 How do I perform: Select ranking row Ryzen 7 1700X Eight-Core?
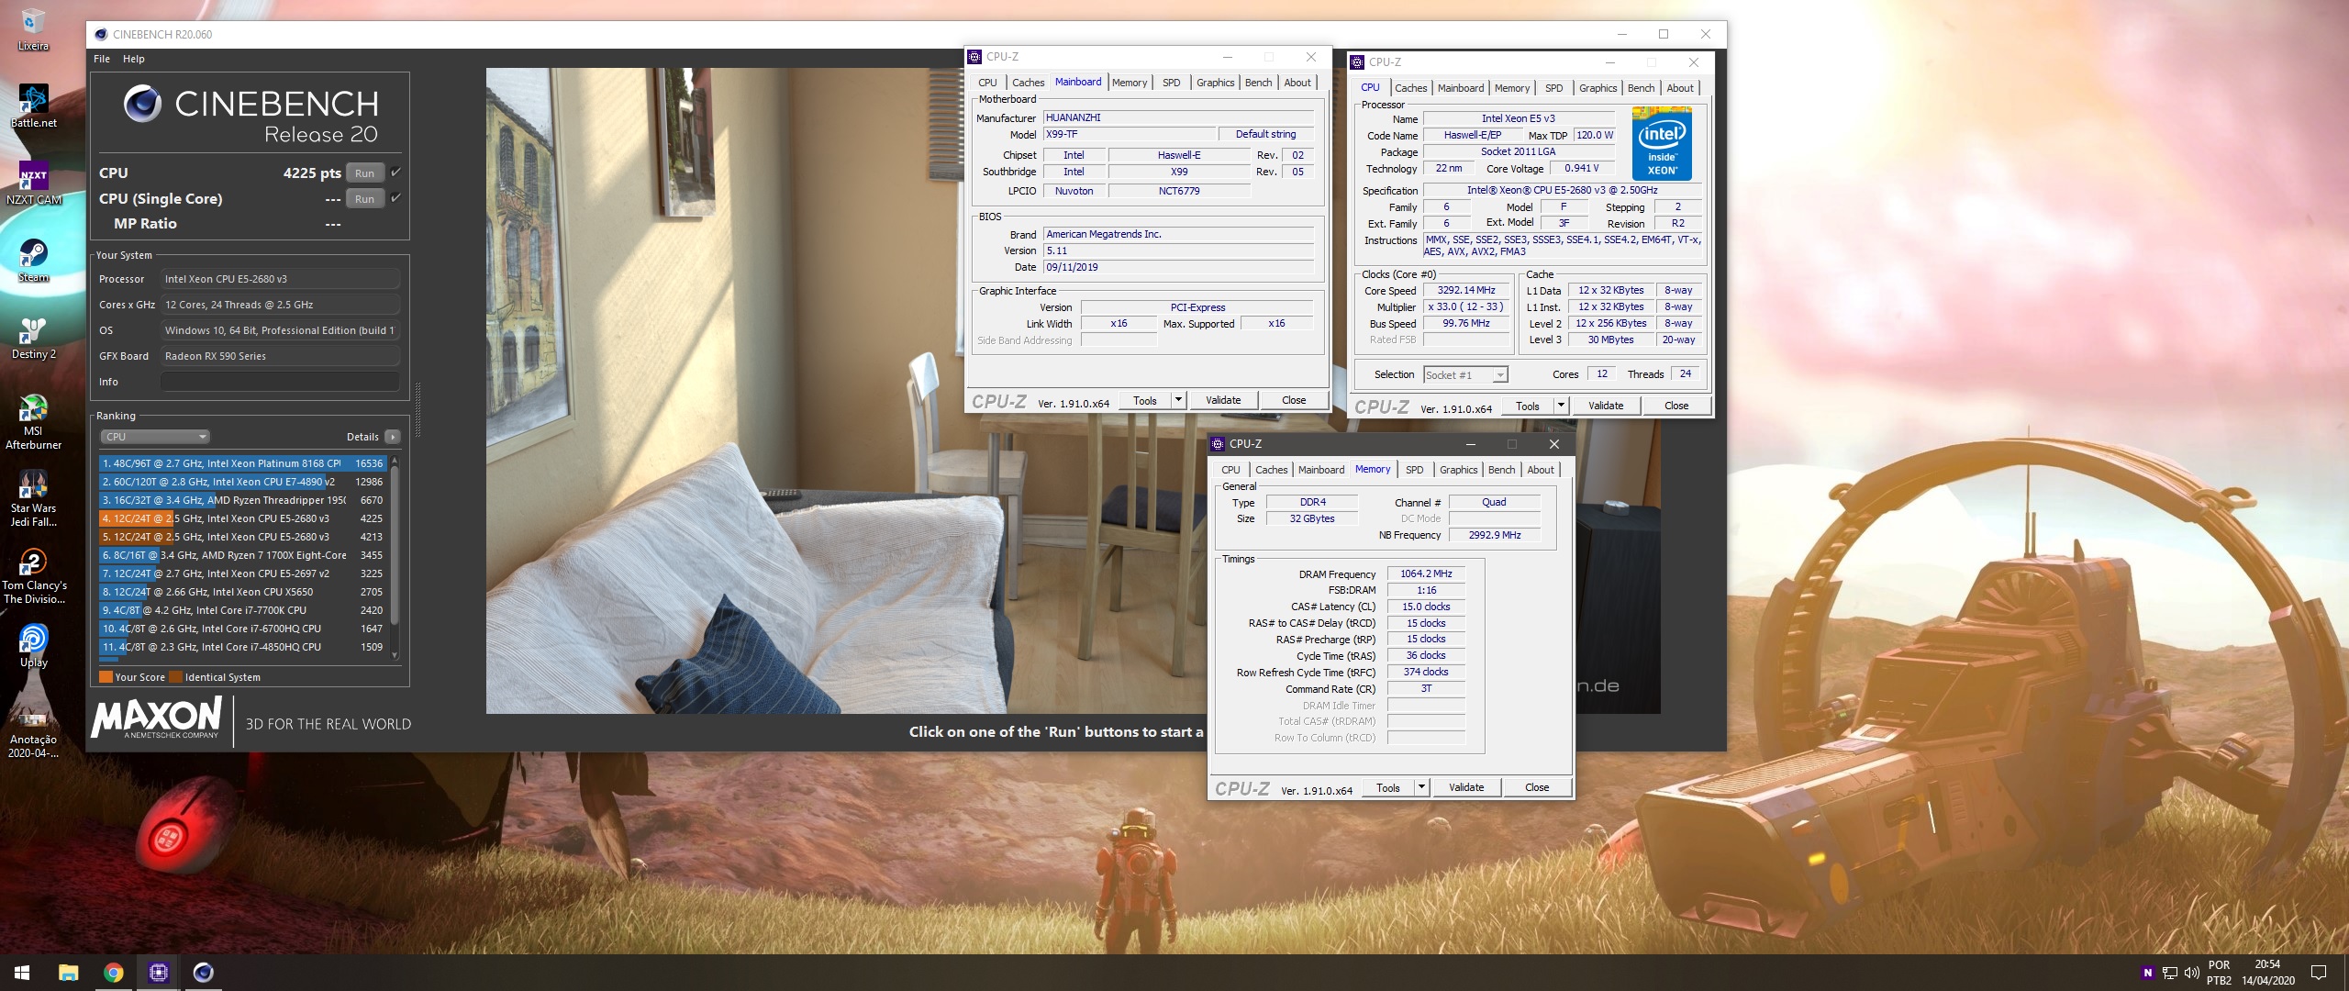point(242,555)
